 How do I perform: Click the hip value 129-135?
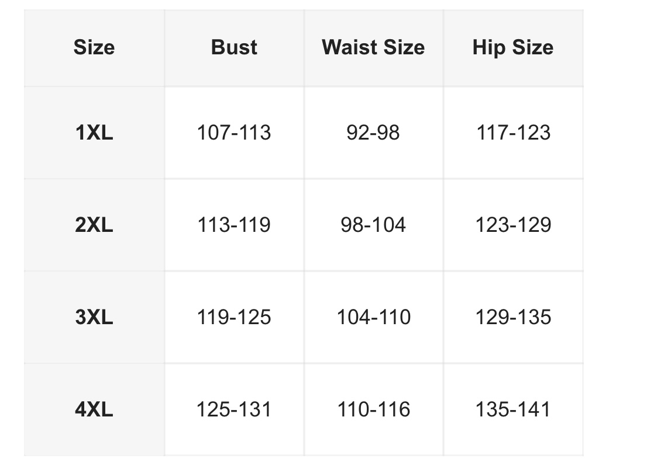513,317
